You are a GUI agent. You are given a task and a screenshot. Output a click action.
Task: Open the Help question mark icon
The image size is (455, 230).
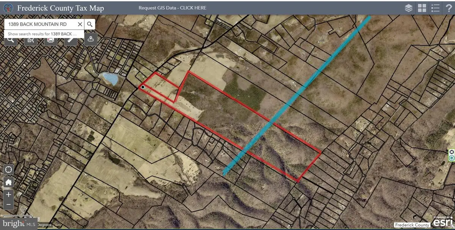coord(449,8)
